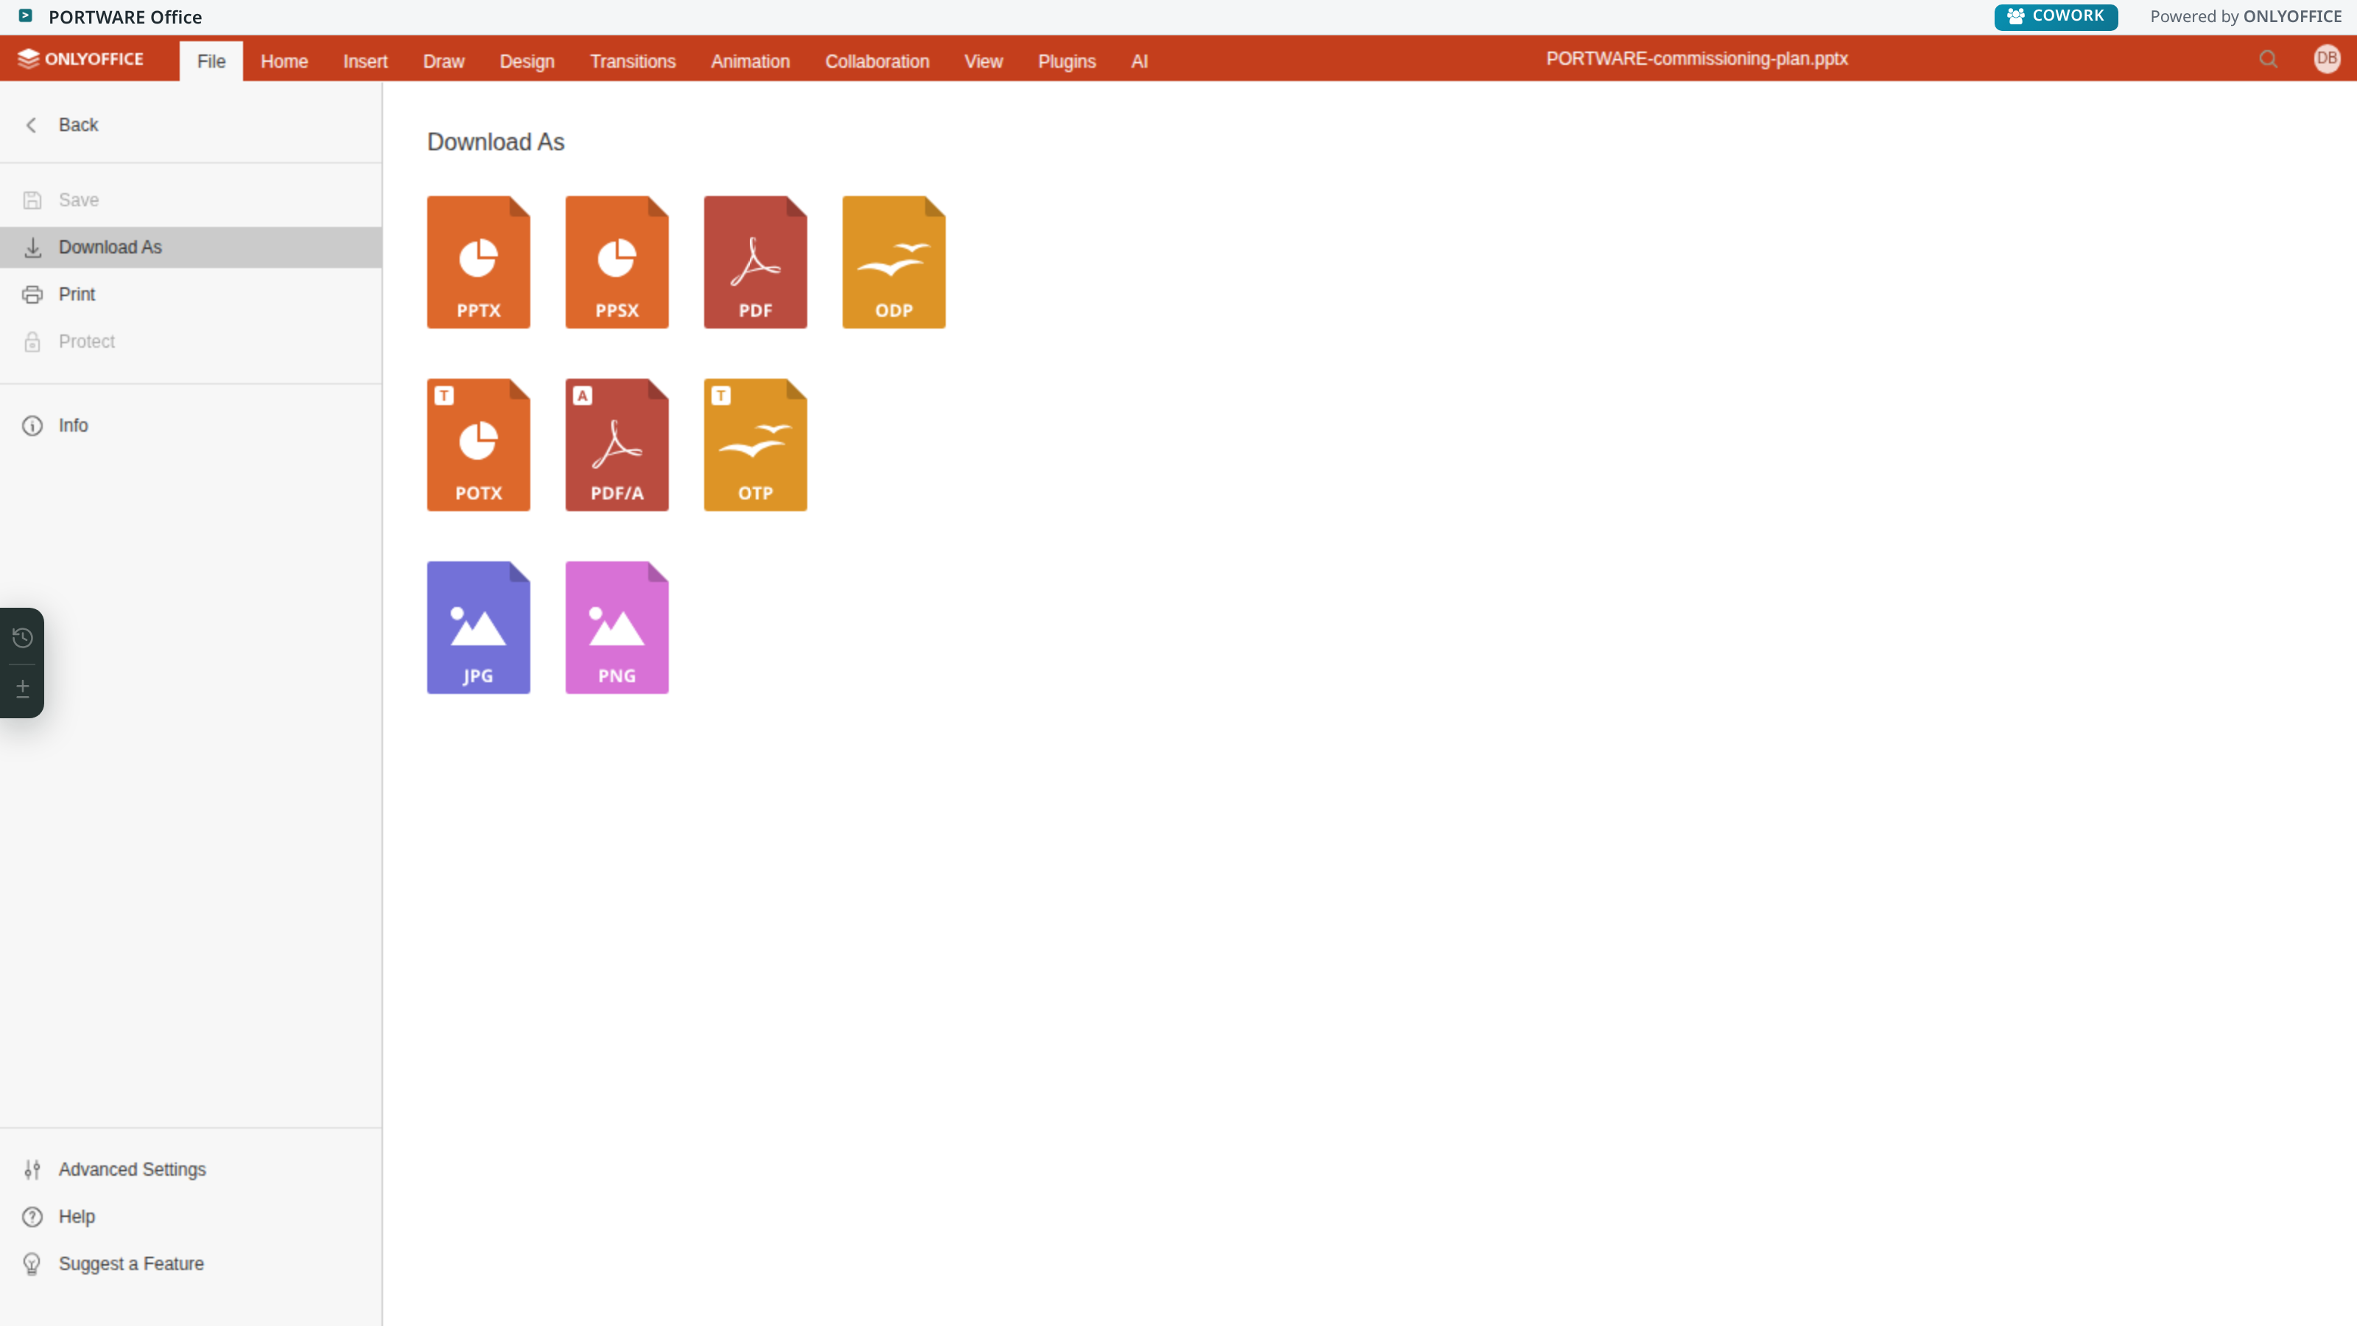Open the Print option

[x=190, y=295]
